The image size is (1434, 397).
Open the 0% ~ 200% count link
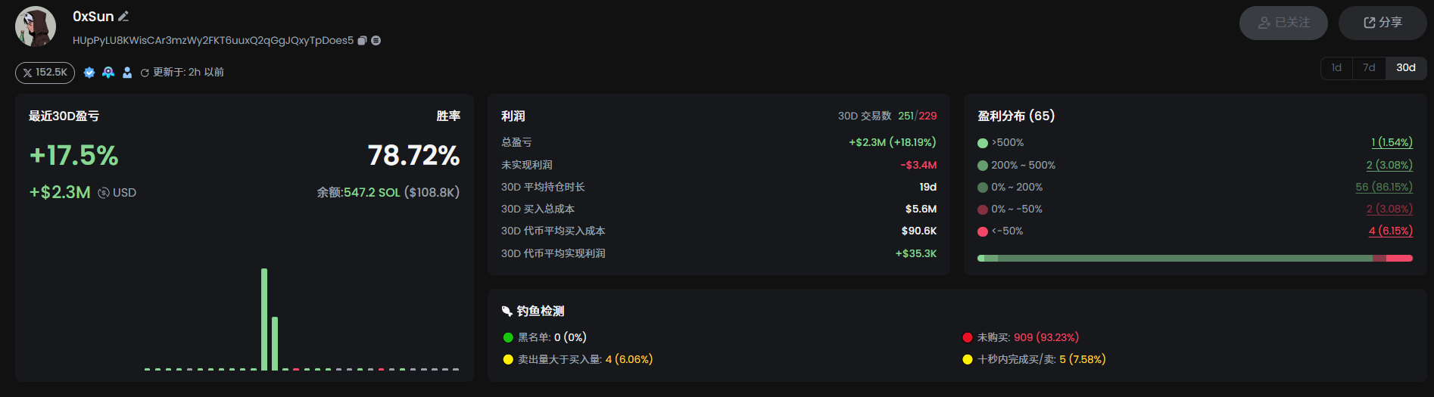click(1384, 187)
